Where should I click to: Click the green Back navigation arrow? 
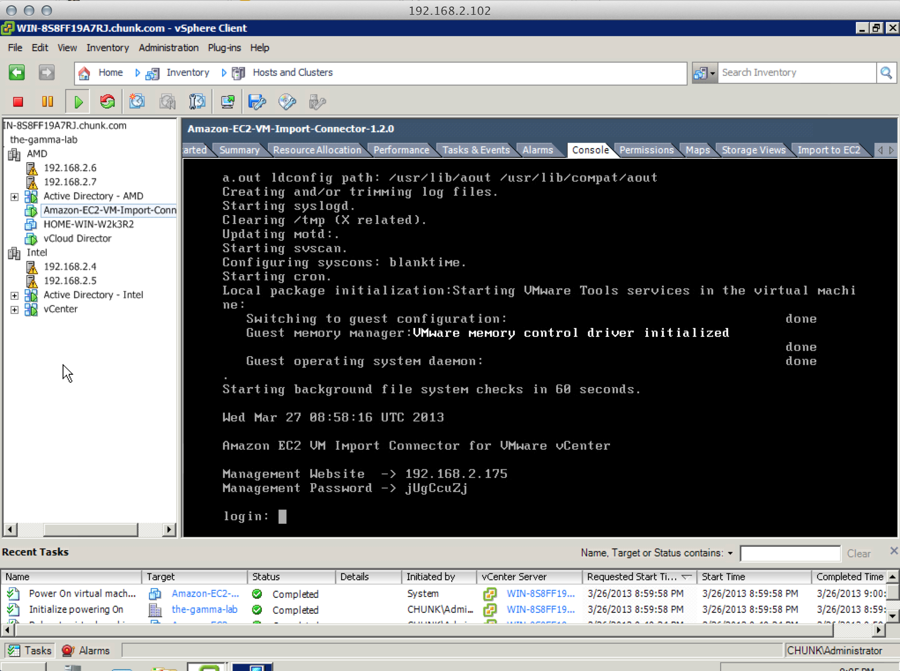tap(17, 73)
